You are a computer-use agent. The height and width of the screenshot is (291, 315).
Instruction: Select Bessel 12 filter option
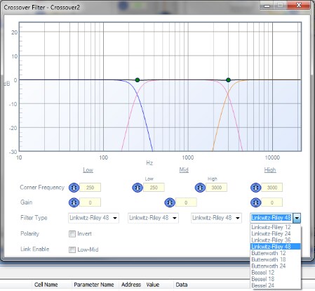262,273
